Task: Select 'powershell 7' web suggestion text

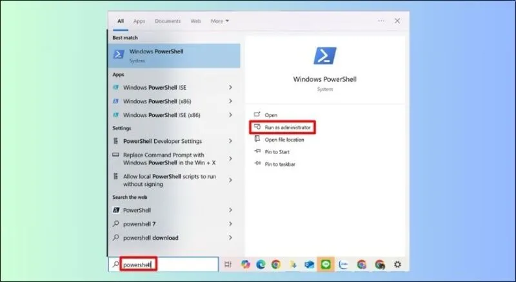Action: [139, 224]
